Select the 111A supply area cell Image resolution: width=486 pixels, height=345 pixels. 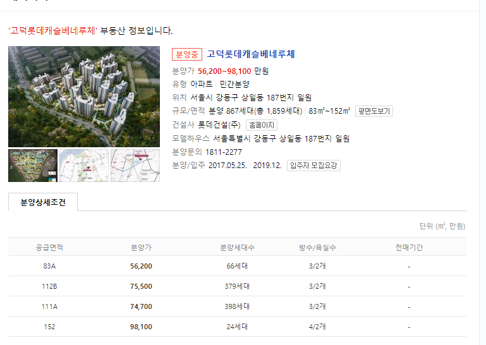pyautogui.click(x=49, y=306)
